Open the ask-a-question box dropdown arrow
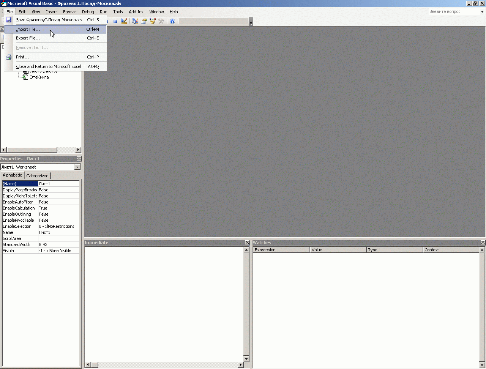Screen dimensions: 486x369 482,12
